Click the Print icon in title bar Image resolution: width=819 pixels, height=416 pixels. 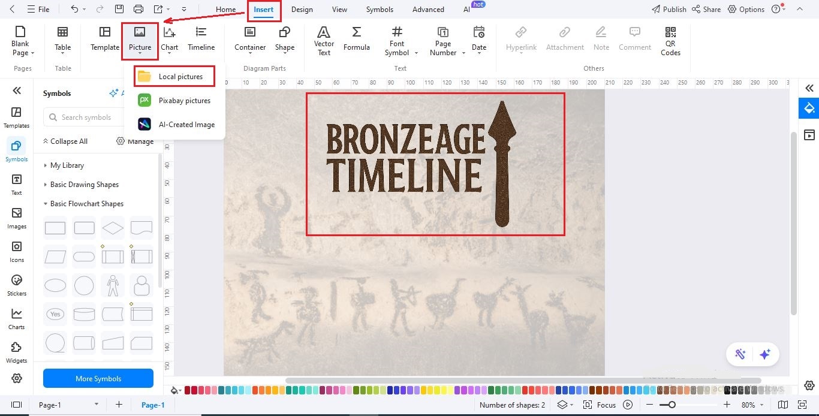click(x=138, y=9)
